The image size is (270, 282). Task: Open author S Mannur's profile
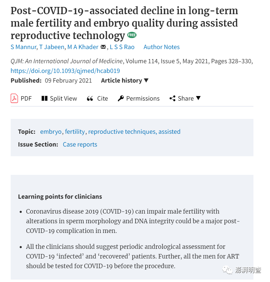point(23,47)
